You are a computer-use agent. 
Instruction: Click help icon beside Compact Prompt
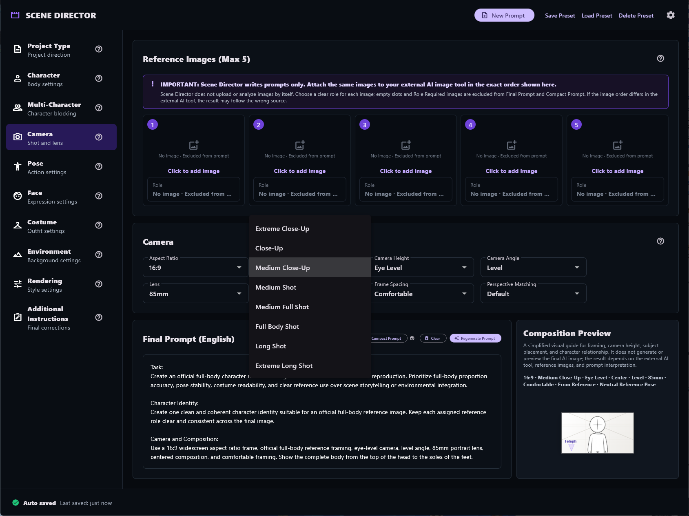coord(412,338)
